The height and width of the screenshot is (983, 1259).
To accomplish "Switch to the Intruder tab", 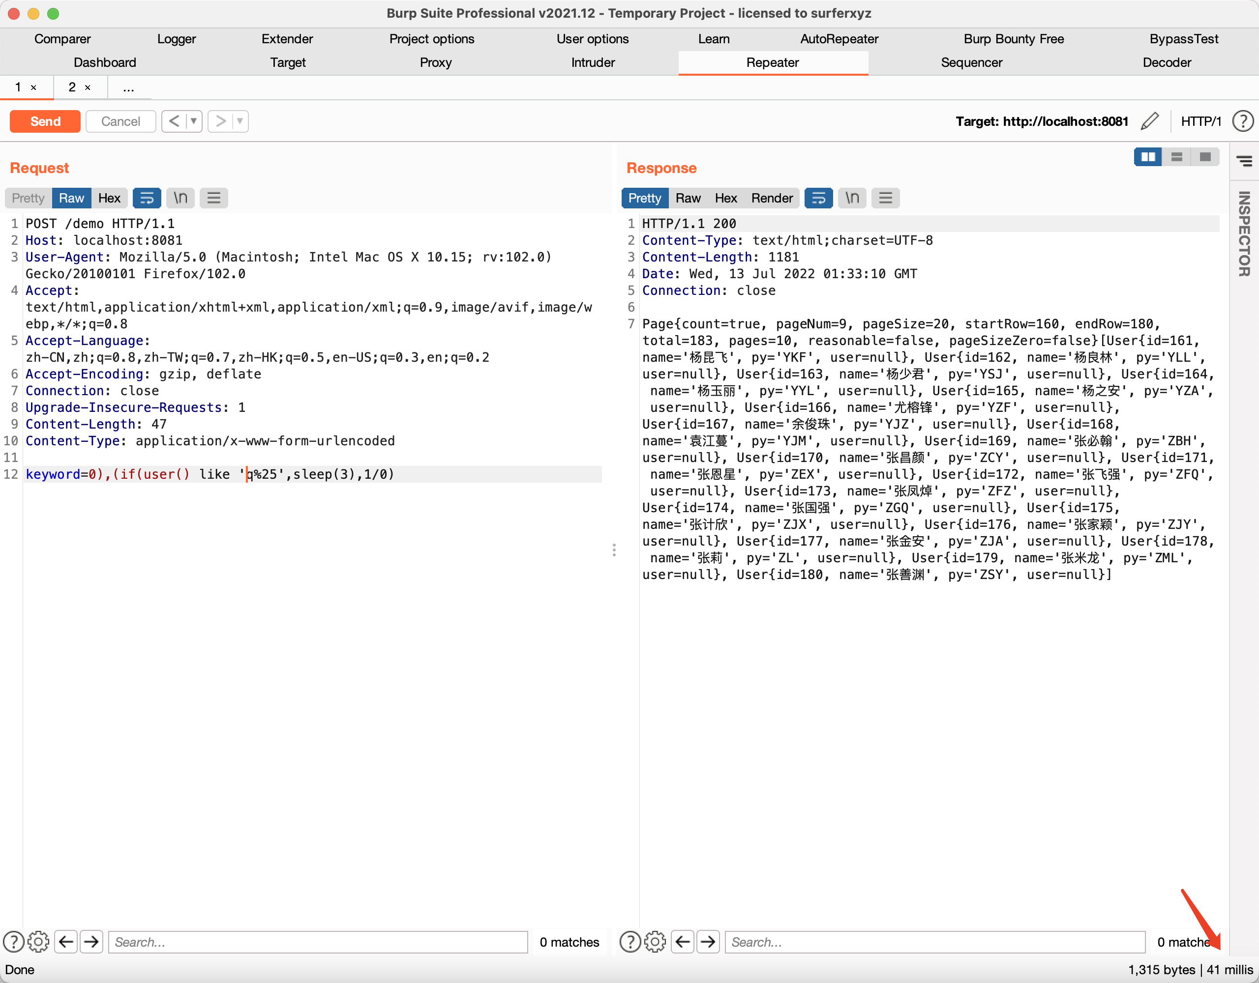I will pos(593,62).
